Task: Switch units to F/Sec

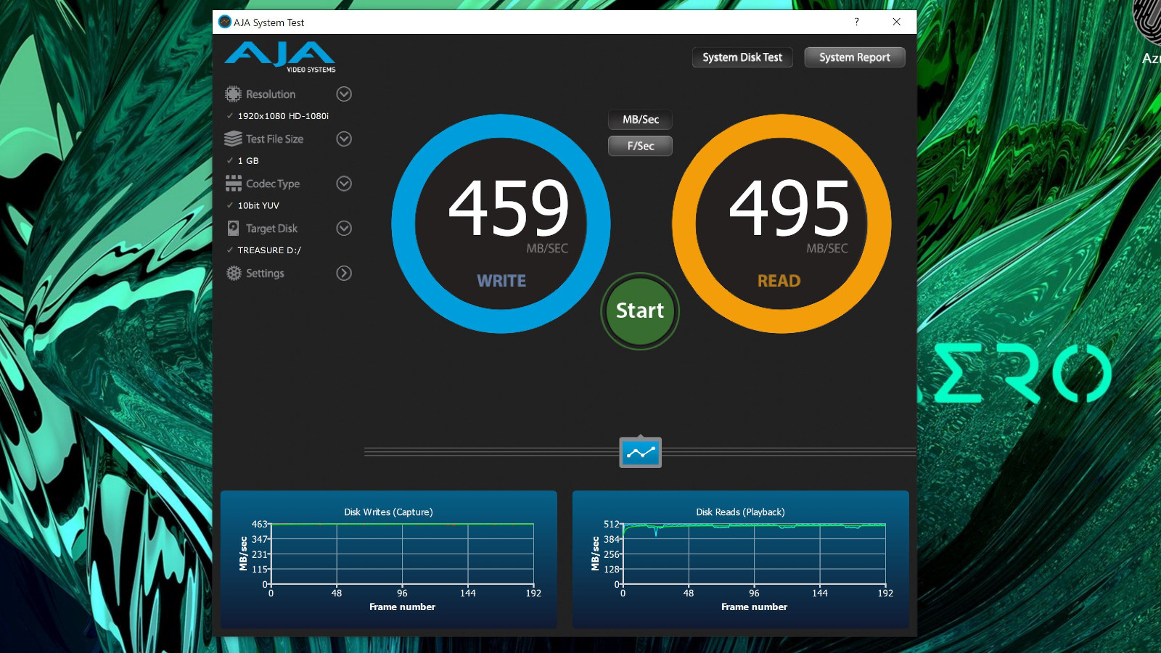Action: [640, 146]
